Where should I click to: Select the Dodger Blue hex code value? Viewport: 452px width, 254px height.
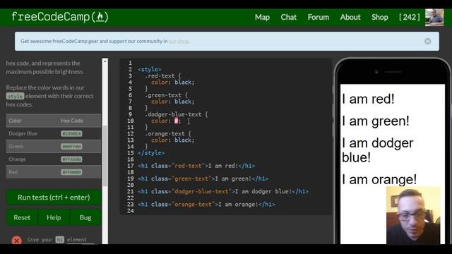point(71,133)
